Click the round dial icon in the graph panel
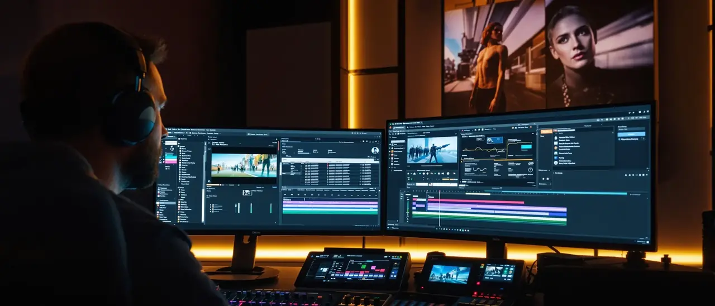This screenshot has height=306, width=715. [530, 170]
